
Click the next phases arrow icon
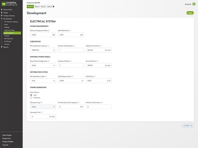click(x=54, y=6)
